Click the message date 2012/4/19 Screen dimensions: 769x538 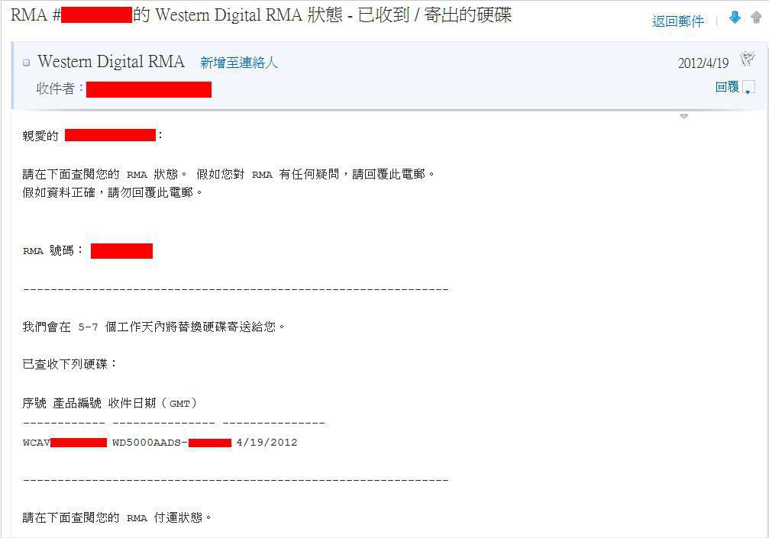click(x=703, y=63)
